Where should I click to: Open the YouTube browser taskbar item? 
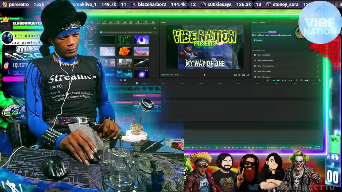272,147
